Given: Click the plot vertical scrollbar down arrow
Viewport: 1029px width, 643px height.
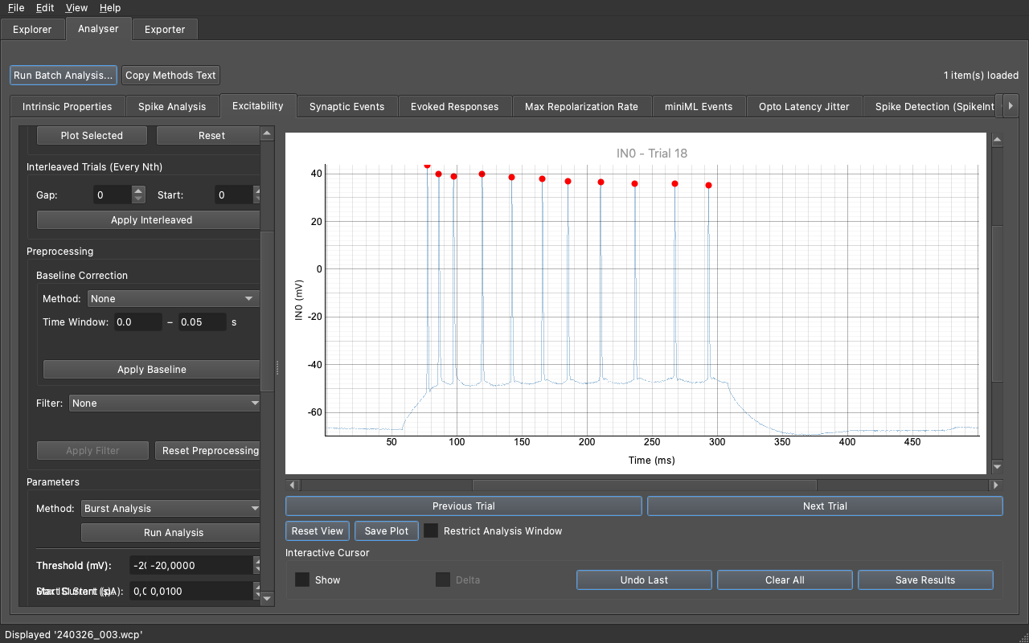Looking at the screenshot, I should point(998,467).
